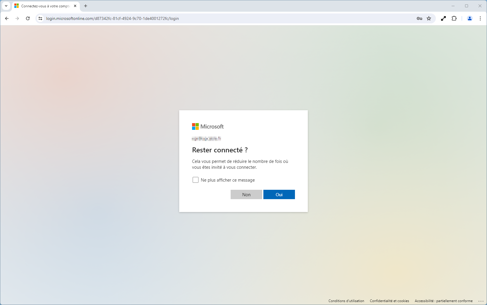This screenshot has height=305, width=487.
Task: Open Chrome three-dot menu
Action: pyautogui.click(x=480, y=18)
